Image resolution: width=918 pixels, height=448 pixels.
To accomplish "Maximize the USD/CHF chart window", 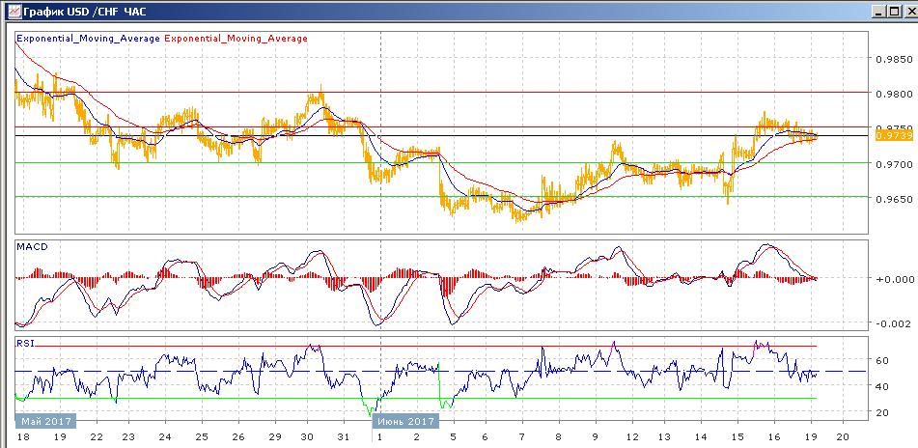I will click(x=892, y=12).
